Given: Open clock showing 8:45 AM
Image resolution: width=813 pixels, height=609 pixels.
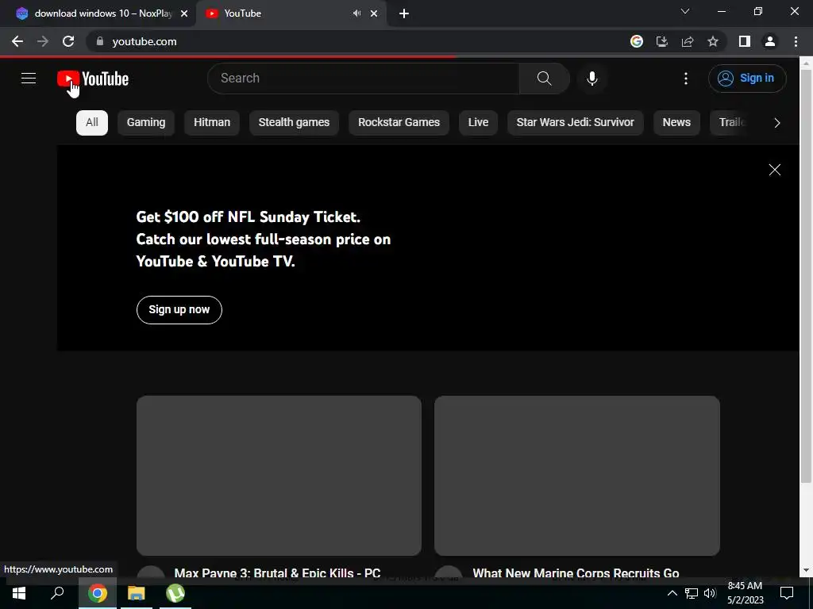Looking at the screenshot, I should tap(745, 593).
